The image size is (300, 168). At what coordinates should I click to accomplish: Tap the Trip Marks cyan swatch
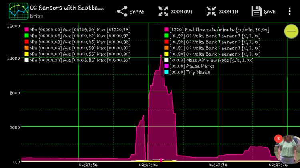[166, 72]
